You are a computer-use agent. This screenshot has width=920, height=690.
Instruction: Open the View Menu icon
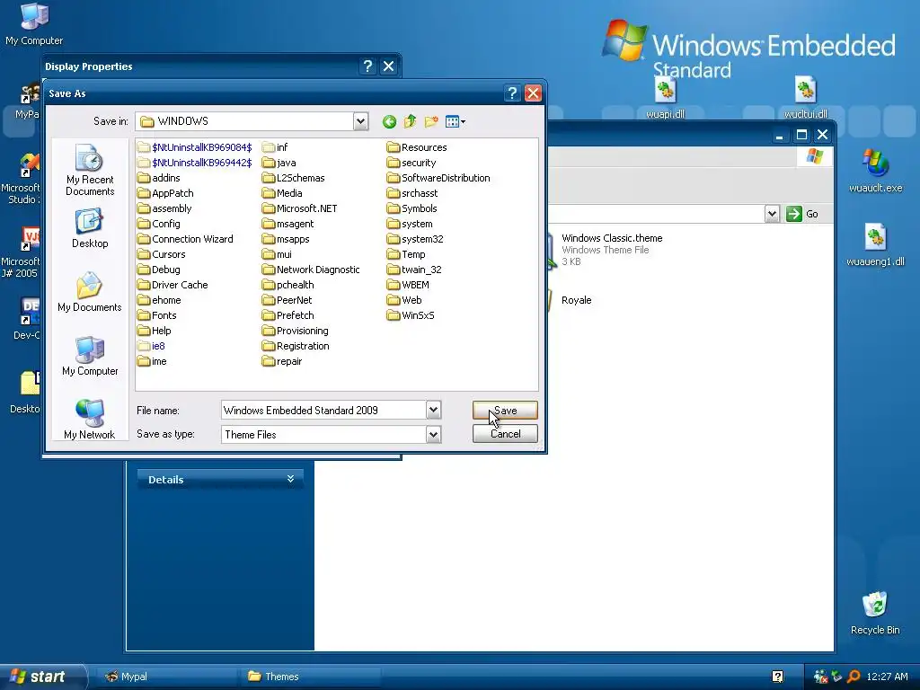click(456, 121)
